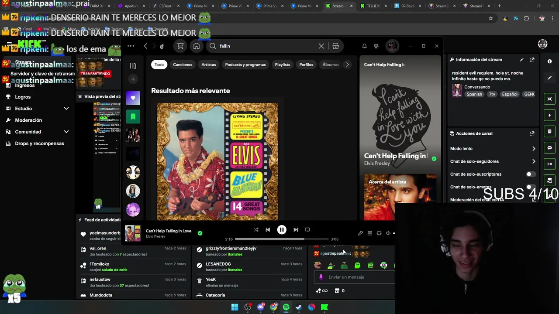Toggle saved checkmark in the now-playing side panel
The image size is (559, 314).
(x=434, y=159)
